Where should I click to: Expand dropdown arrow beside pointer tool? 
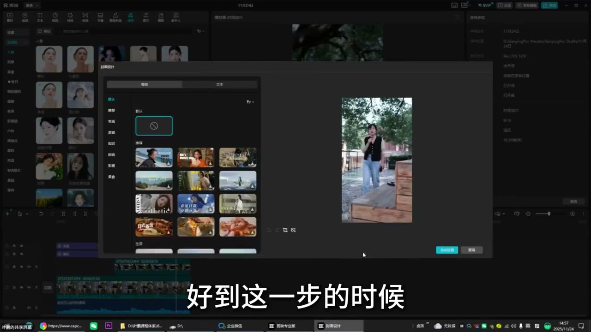27,214
